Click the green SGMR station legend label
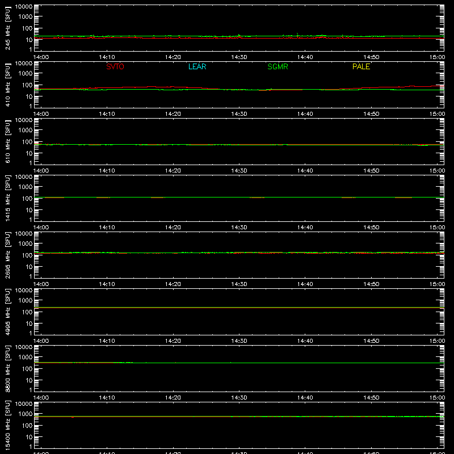The height and width of the screenshot is (454, 454). pyautogui.click(x=278, y=66)
